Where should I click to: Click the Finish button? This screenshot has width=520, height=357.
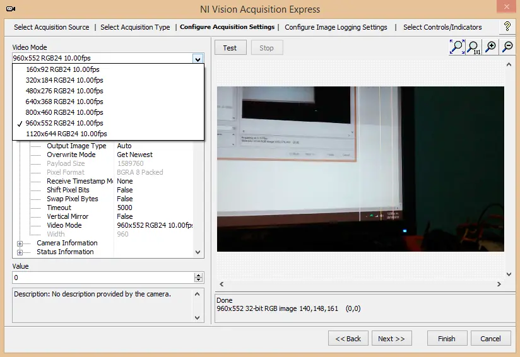[447, 339]
